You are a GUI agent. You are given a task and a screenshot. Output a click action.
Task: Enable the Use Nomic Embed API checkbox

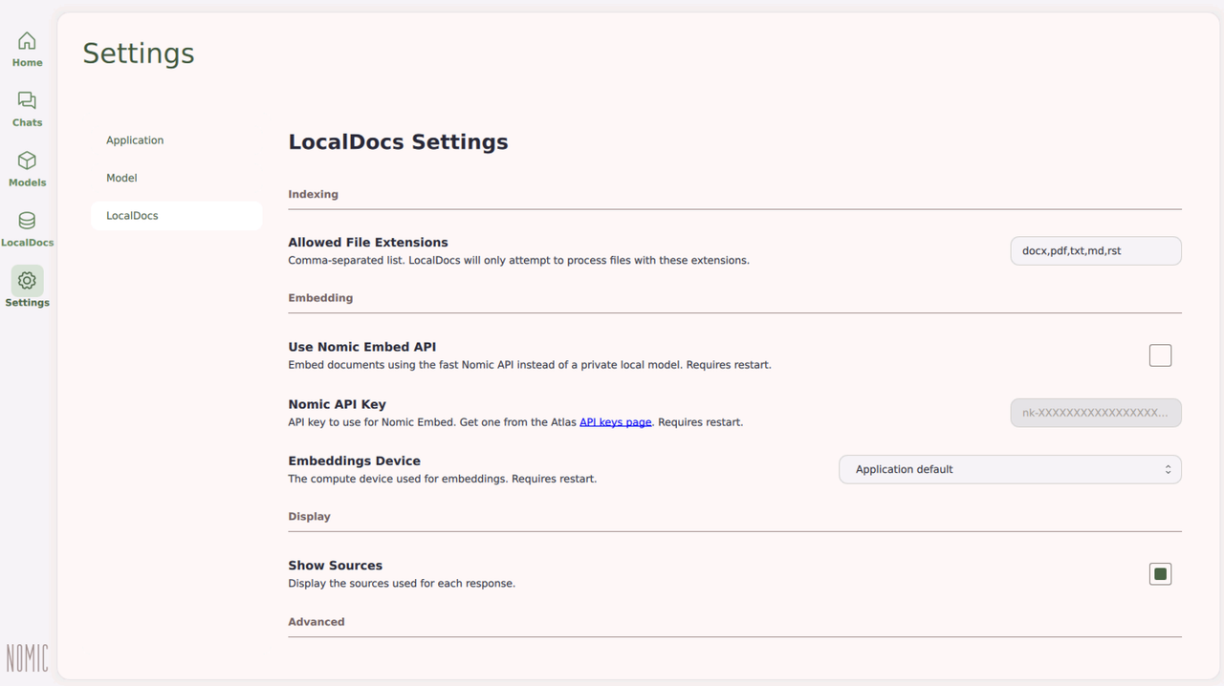(1160, 355)
